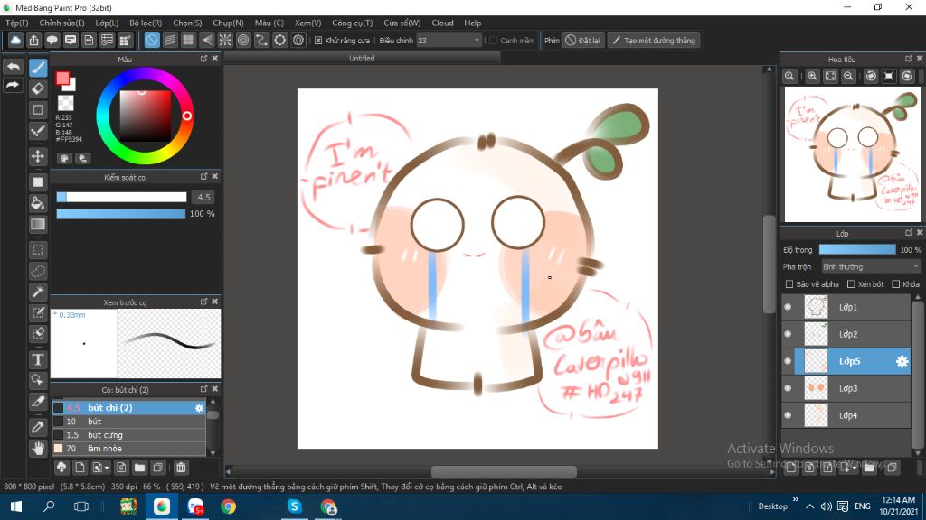Open Lớp(L) menu
The height and width of the screenshot is (520, 926).
pos(107,23)
